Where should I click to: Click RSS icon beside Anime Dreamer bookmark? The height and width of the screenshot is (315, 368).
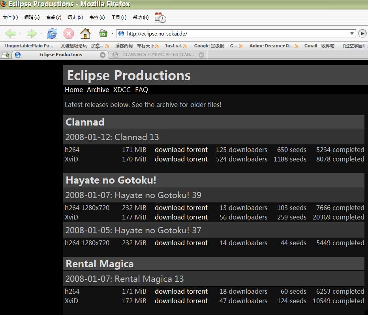(x=296, y=46)
